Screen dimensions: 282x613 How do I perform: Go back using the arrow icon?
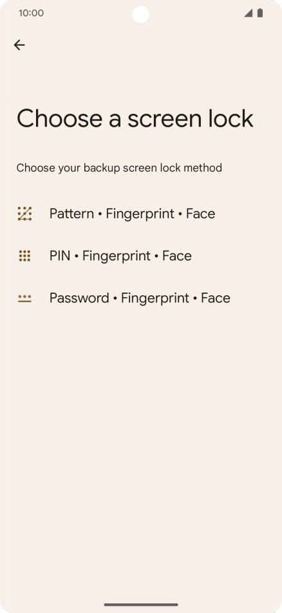19,45
